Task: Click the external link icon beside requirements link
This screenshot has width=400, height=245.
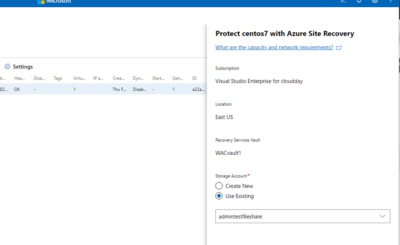Action: pos(339,48)
